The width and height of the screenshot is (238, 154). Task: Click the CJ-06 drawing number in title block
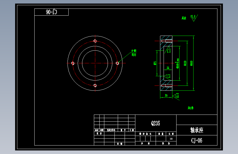pos(197,140)
